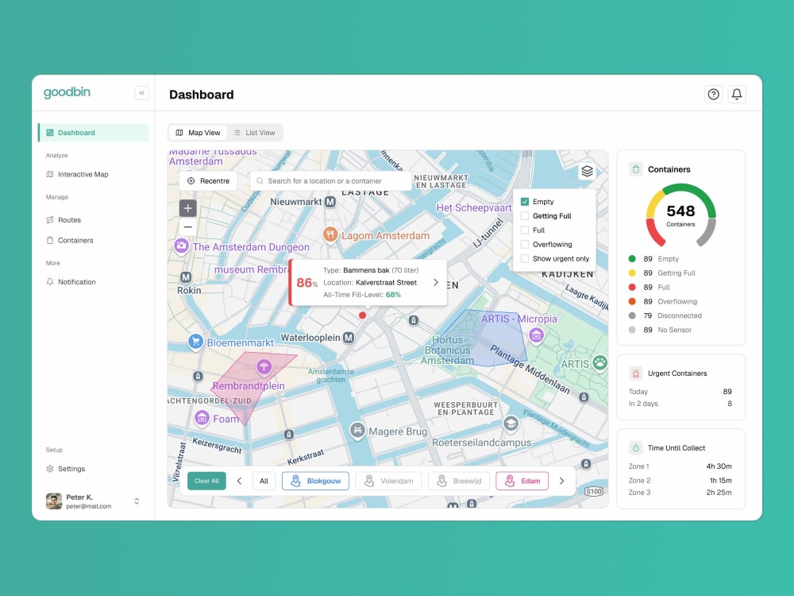Click the Today 89 urgent row
Image resolution: width=794 pixels, height=596 pixels.
[680, 392]
